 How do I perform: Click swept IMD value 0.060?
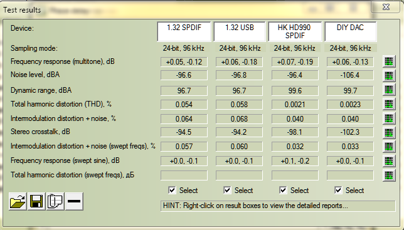[239, 147]
